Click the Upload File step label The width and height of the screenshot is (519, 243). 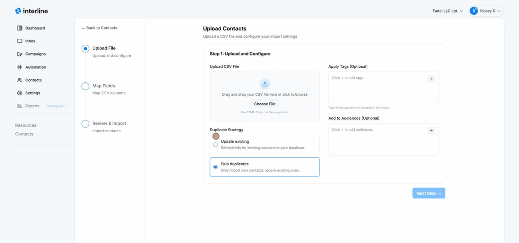pyautogui.click(x=104, y=48)
